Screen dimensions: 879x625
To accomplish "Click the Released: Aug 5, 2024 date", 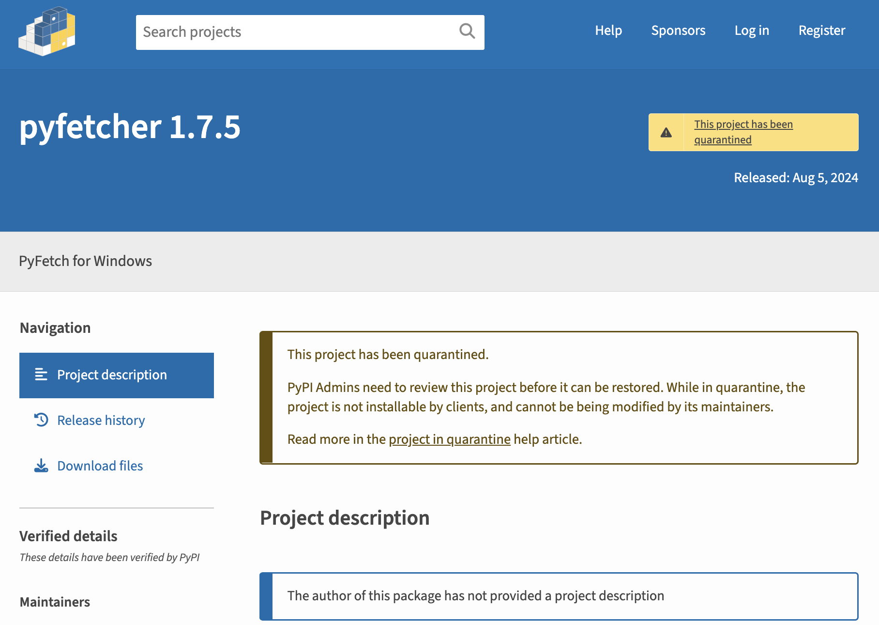I will point(796,178).
